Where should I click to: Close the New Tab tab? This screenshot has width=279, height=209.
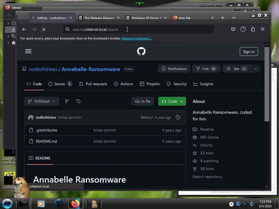click(x=213, y=18)
